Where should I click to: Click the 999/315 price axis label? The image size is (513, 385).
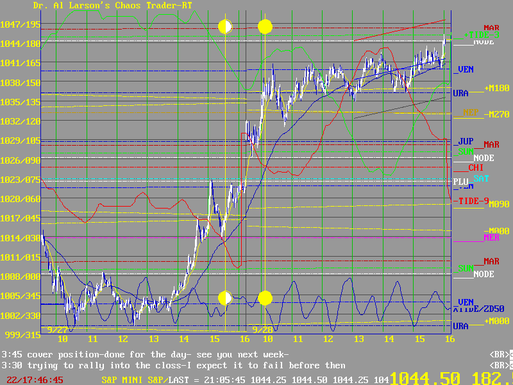click(x=20, y=335)
